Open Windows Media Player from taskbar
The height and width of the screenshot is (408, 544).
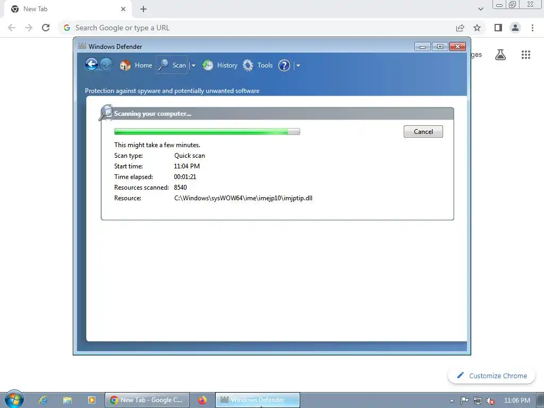91,400
